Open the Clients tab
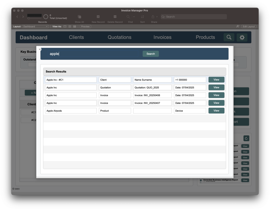270x210 pixels. (76, 37)
